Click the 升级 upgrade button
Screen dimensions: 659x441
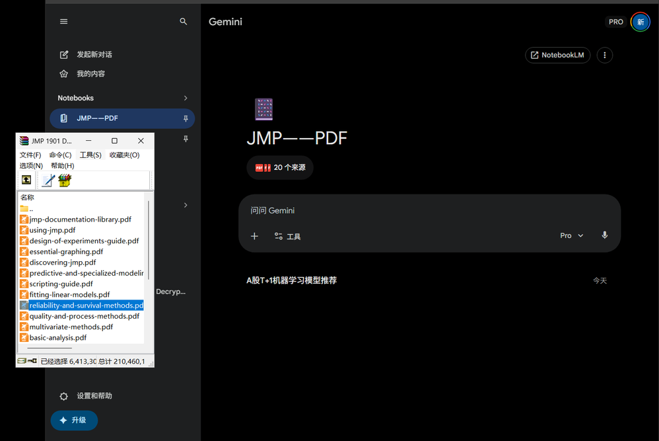(74, 420)
